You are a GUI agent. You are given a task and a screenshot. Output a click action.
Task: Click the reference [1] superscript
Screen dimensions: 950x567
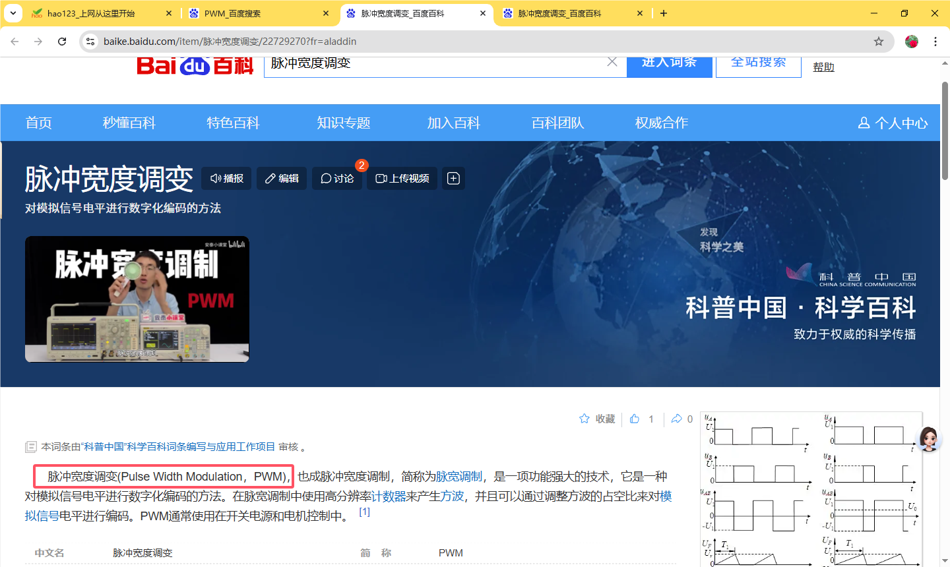click(x=364, y=512)
